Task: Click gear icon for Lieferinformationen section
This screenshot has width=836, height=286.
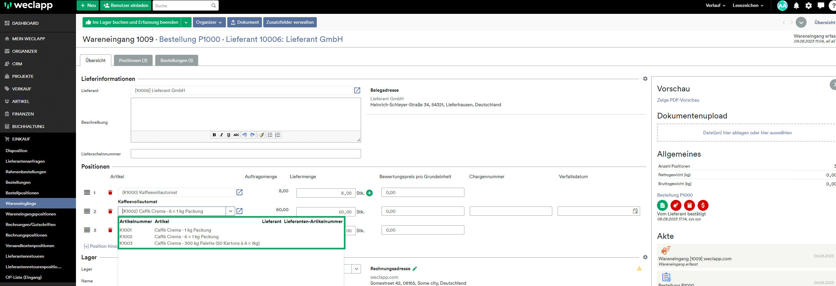Action: pos(645,79)
